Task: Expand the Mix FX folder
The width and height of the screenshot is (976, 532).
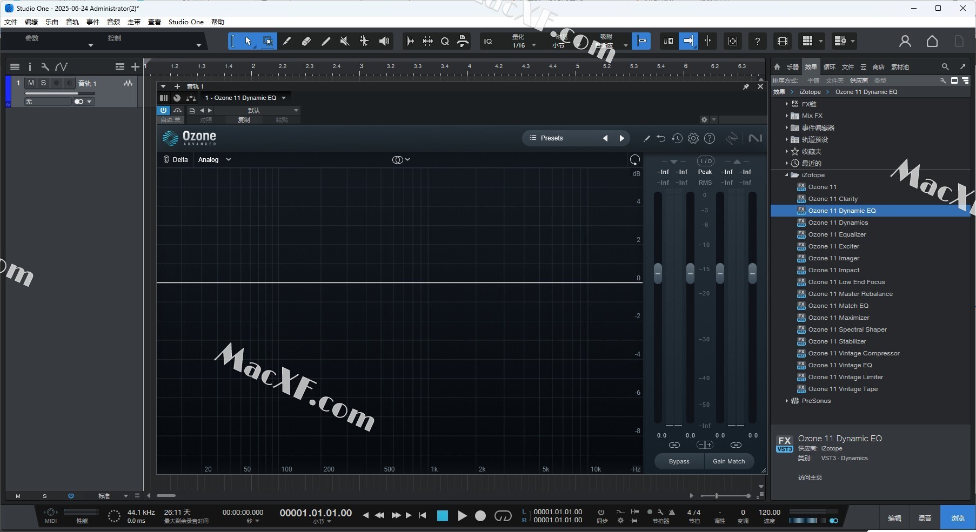Action: tap(786, 116)
